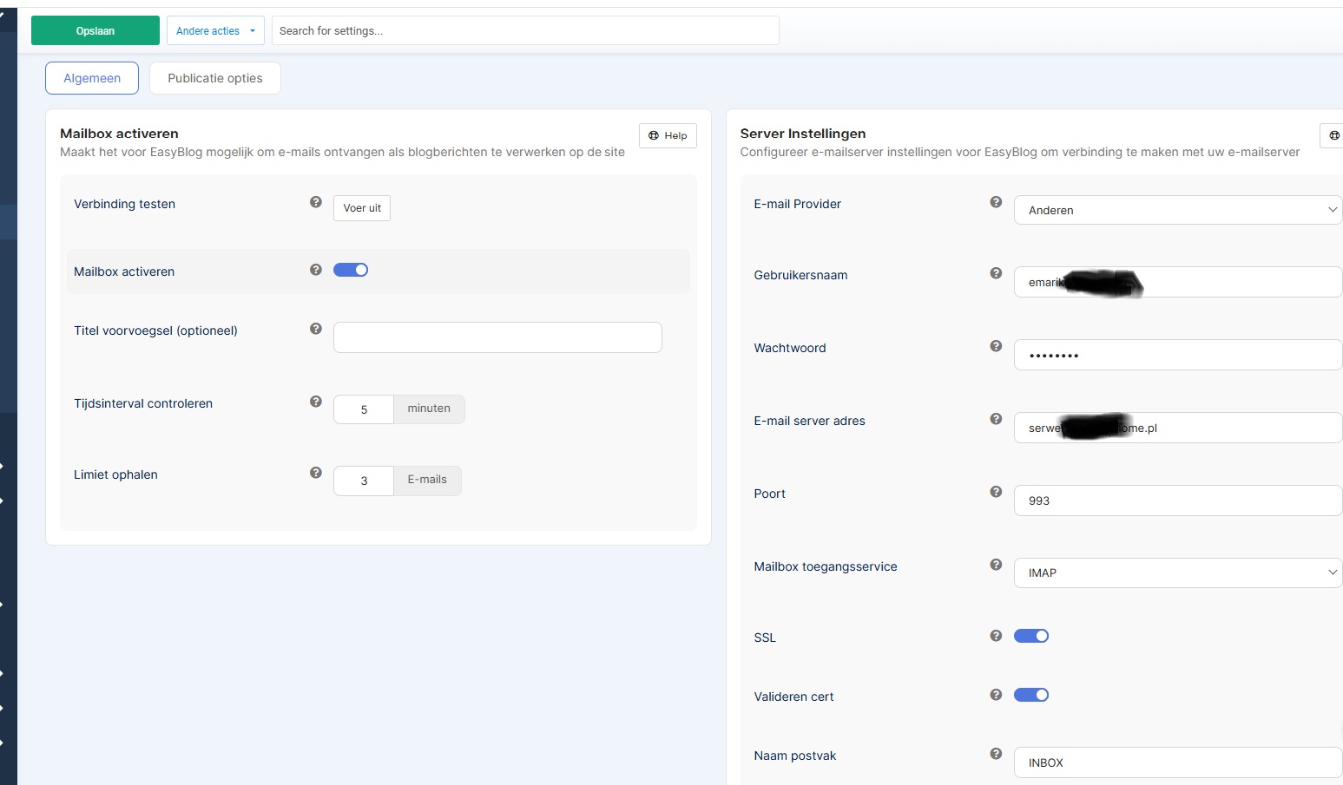This screenshot has width=1343, height=785.
Task: Click help icon beside Tijdsinterval controleren
Action: tap(316, 402)
